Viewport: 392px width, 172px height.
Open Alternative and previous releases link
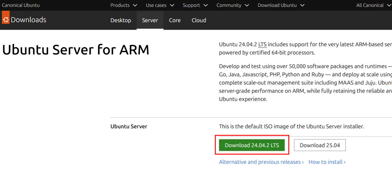pyautogui.click(x=261, y=162)
